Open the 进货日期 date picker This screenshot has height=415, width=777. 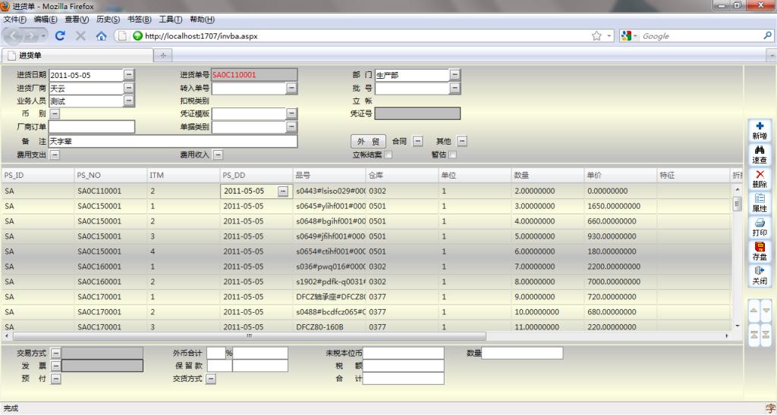coord(129,75)
